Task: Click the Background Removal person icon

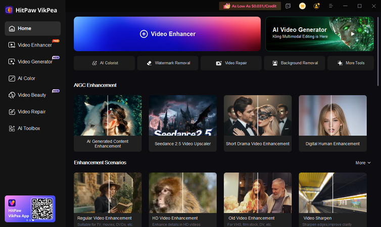Action: pos(275,63)
